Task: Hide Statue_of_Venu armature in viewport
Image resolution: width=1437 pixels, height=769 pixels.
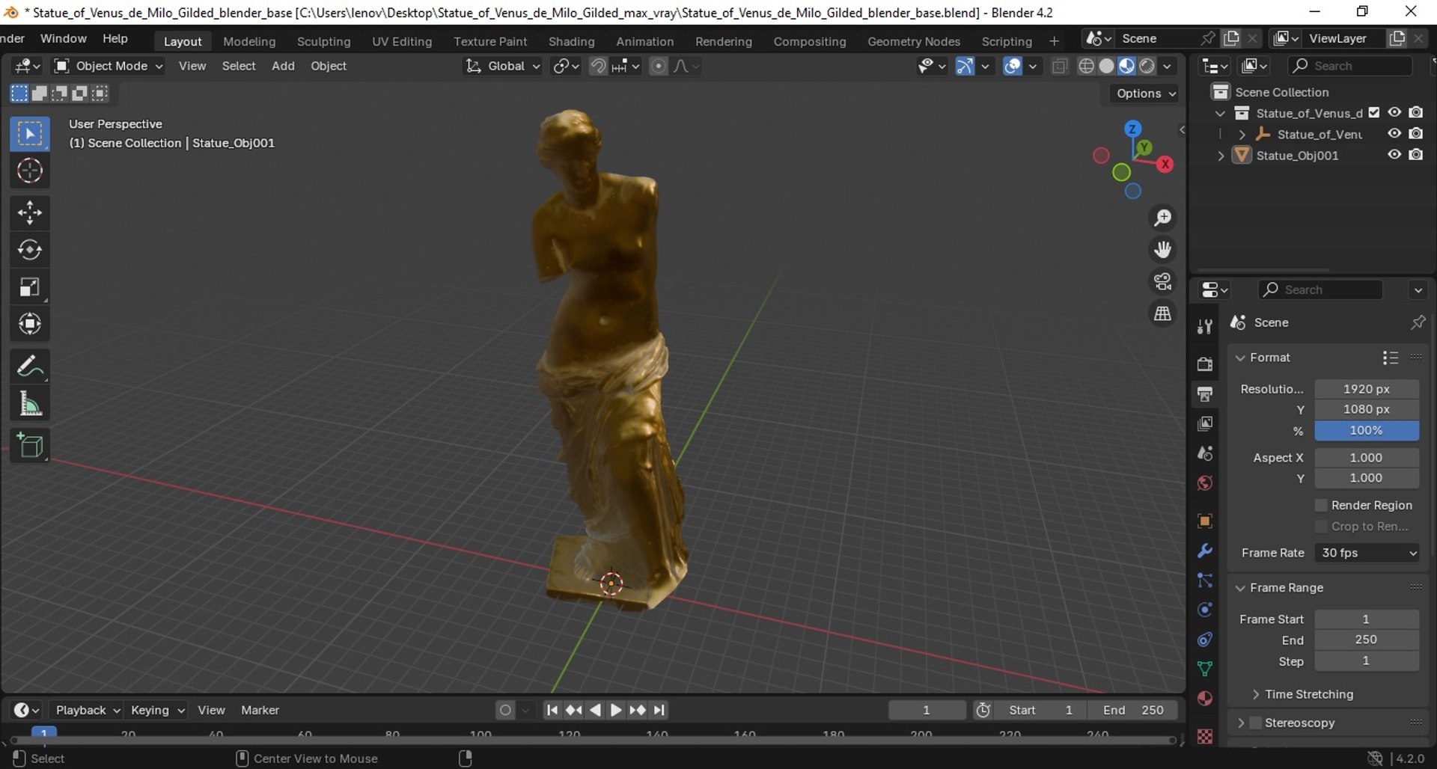Action: 1394,134
